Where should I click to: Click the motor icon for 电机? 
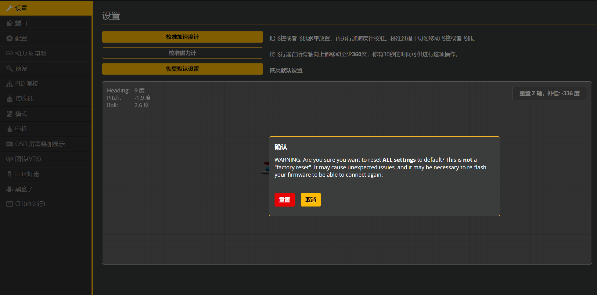9,129
